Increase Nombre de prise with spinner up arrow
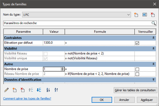The image size is (159, 106). [63, 68]
